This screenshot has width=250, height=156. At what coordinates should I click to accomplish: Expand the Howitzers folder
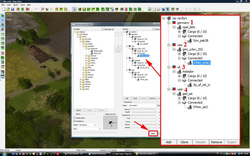click(x=83, y=70)
